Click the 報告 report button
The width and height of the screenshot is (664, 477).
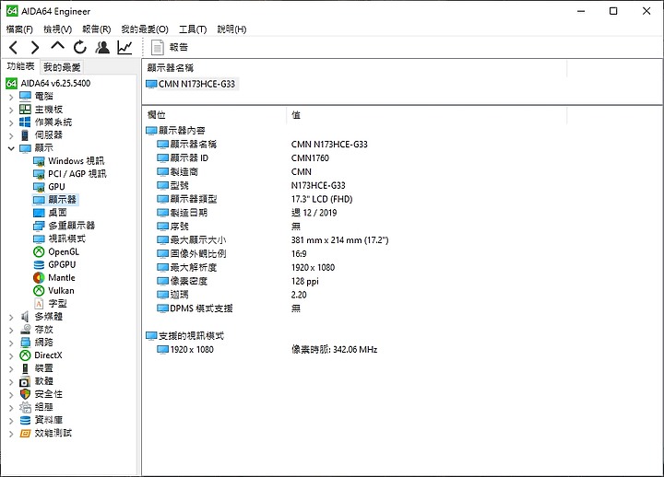point(170,47)
